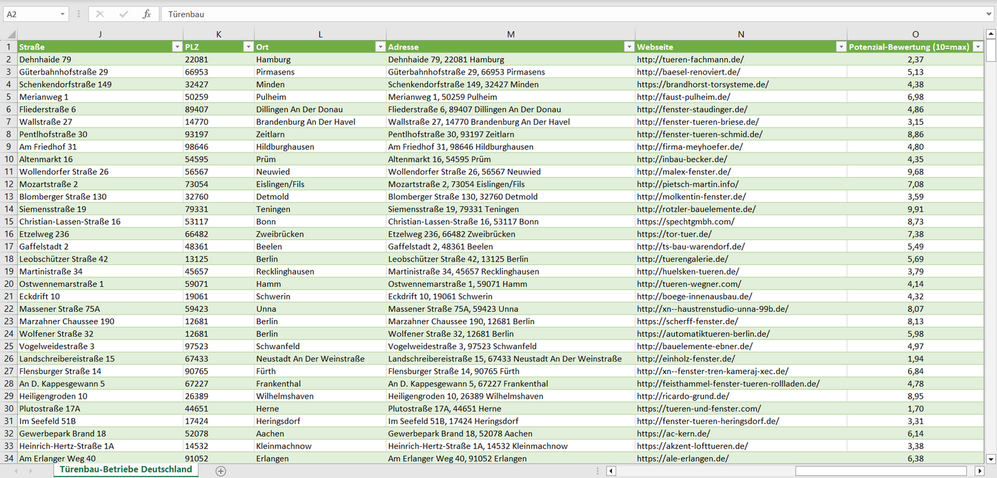Open link https://spechtgmbh.com/
997x478 pixels.
click(x=685, y=222)
